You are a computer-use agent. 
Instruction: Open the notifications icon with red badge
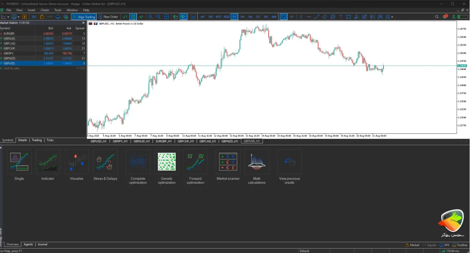pyautogui.click(x=445, y=17)
